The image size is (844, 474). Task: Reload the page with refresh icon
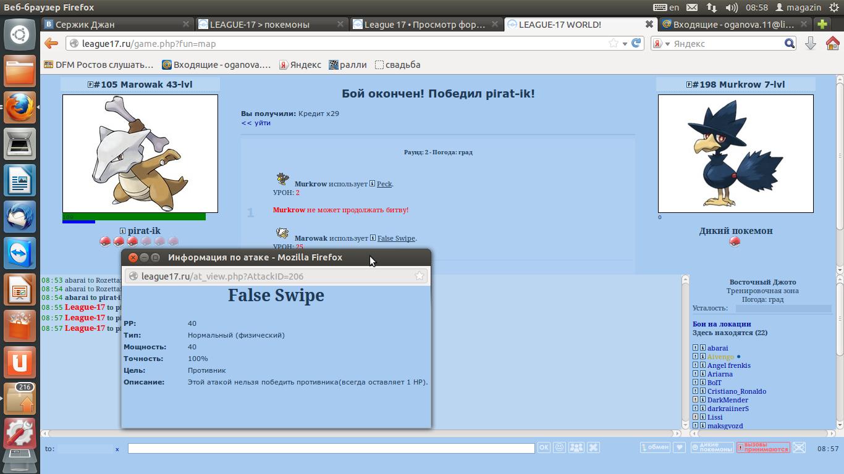tap(636, 43)
